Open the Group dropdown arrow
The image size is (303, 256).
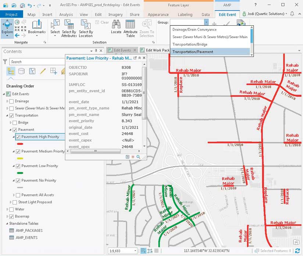(206, 22)
